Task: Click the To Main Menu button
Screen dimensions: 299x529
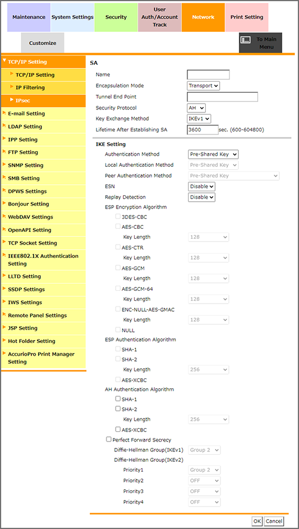Action: [261, 43]
